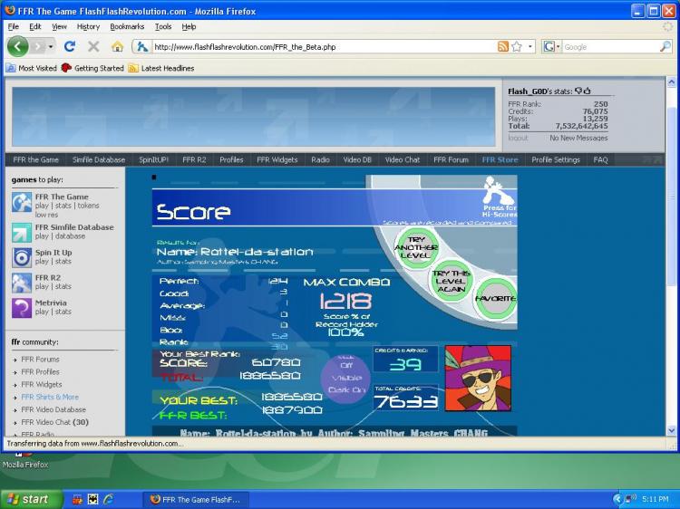The width and height of the screenshot is (680, 509).
Task: Open the back/forward history dropdown arrow
Action: point(51,46)
